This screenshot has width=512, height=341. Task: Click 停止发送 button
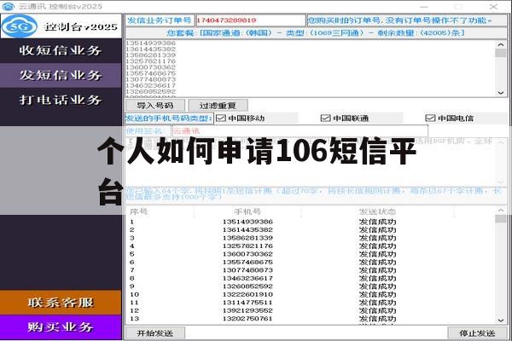point(477,333)
